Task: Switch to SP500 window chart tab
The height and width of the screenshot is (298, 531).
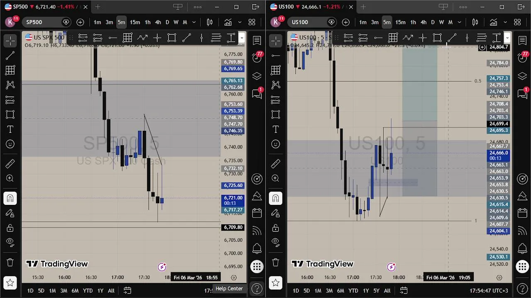Action: pyautogui.click(x=46, y=7)
